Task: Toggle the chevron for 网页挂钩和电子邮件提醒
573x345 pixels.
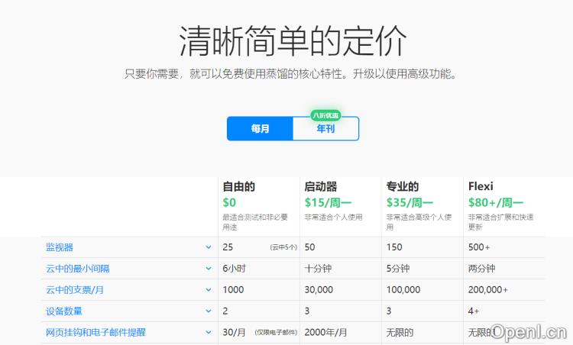Action: click(x=209, y=333)
